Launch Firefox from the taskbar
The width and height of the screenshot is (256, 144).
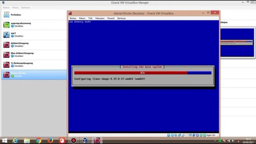pos(50,140)
